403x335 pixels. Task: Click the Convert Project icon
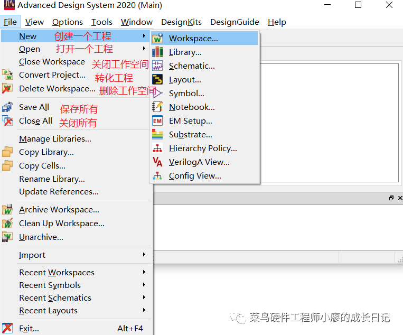[x=7, y=75]
